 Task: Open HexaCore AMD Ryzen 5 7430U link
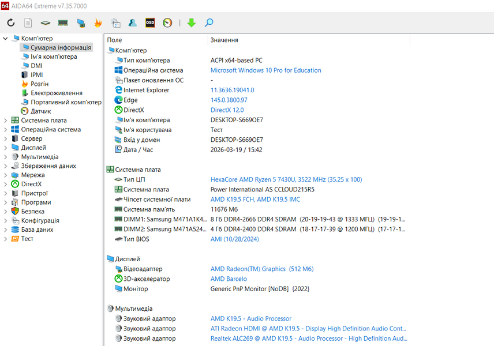coord(286,179)
